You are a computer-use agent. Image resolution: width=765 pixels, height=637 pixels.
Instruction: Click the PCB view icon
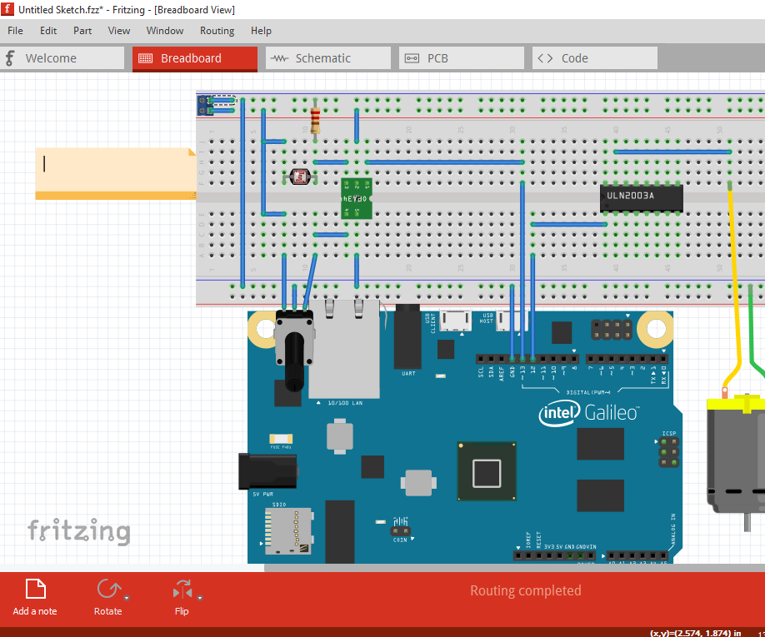[412, 58]
